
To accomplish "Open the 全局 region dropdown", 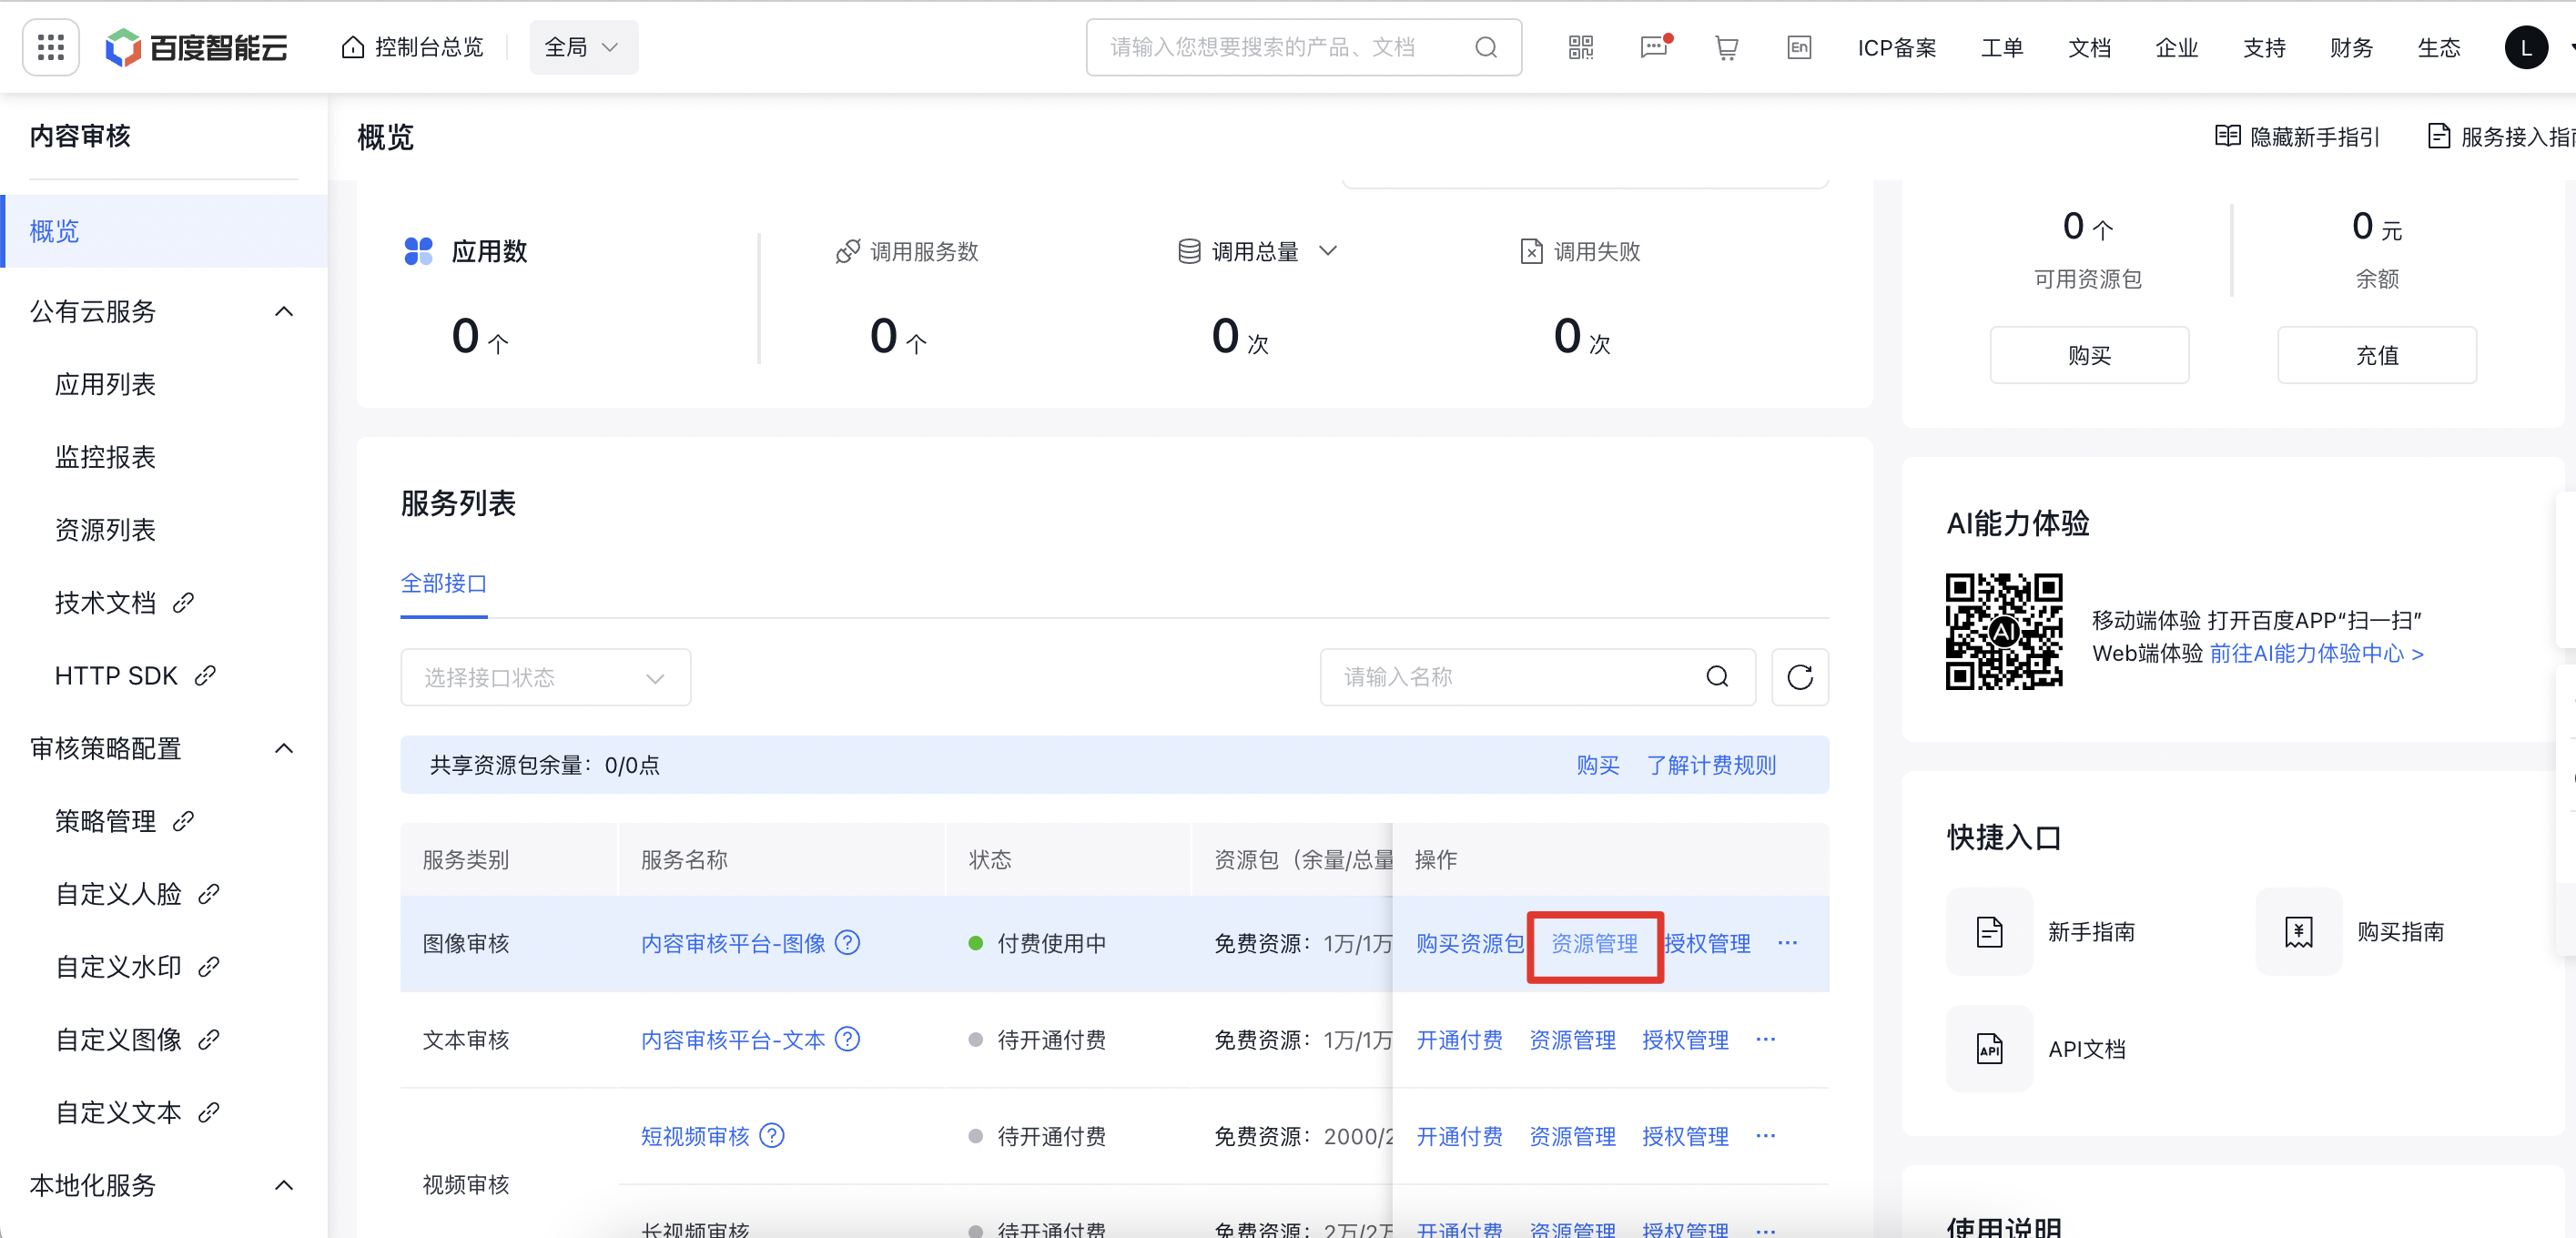I will [583, 47].
